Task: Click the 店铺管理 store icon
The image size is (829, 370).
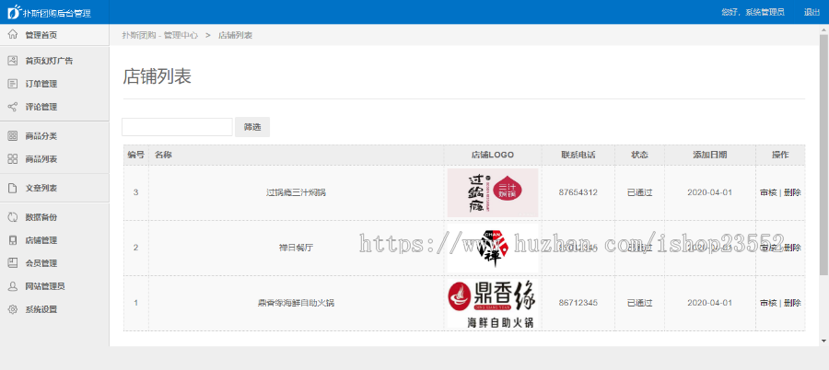Action: [13, 240]
